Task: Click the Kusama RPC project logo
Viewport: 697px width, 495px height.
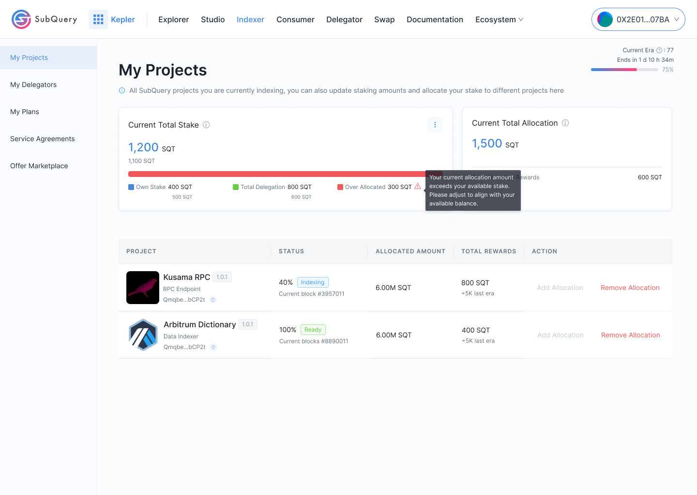Action: tap(143, 288)
